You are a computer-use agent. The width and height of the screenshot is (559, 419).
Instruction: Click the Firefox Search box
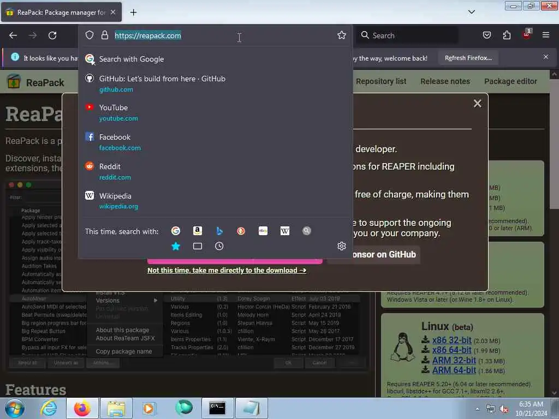(x=407, y=35)
